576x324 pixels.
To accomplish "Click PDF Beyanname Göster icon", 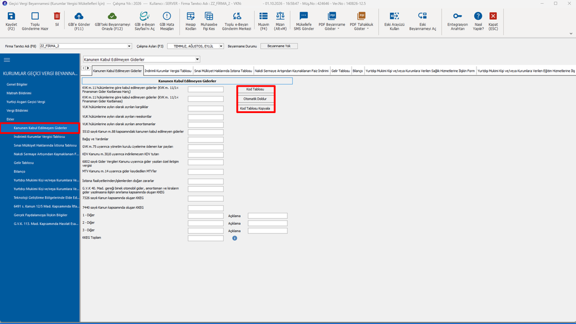I will click(x=332, y=16).
